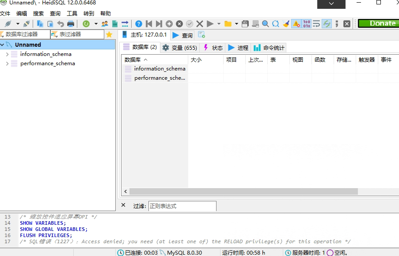Open the session manager connect icon

tap(8, 24)
